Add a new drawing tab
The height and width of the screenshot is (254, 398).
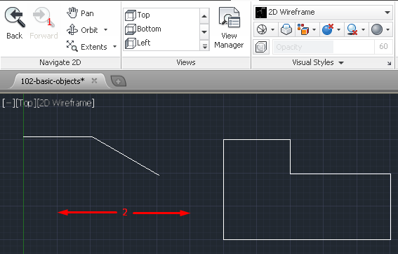119,81
